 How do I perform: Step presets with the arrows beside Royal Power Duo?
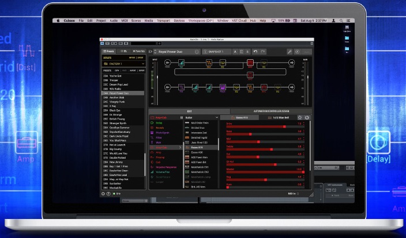pyautogui.click(x=155, y=52)
